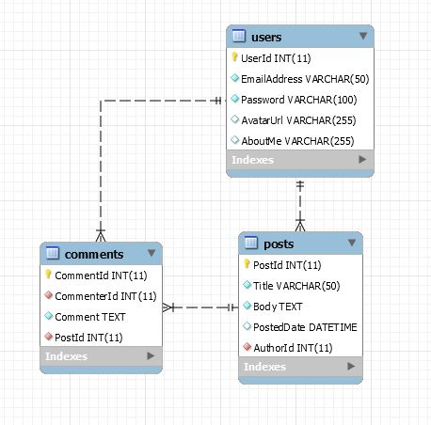431x425 pixels.
Task: Click the CommenterId foreign key icon
Action: pyautogui.click(x=49, y=295)
